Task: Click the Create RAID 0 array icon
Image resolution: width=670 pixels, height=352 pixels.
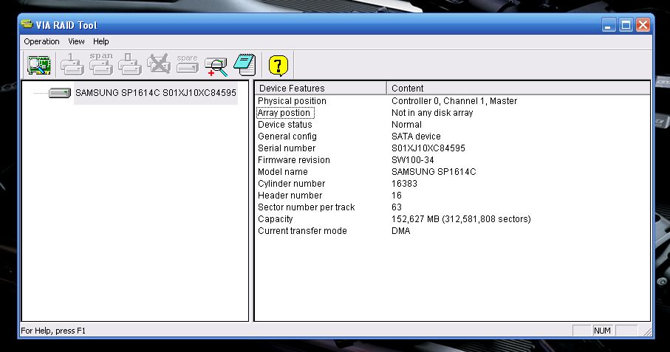Action: (129, 65)
